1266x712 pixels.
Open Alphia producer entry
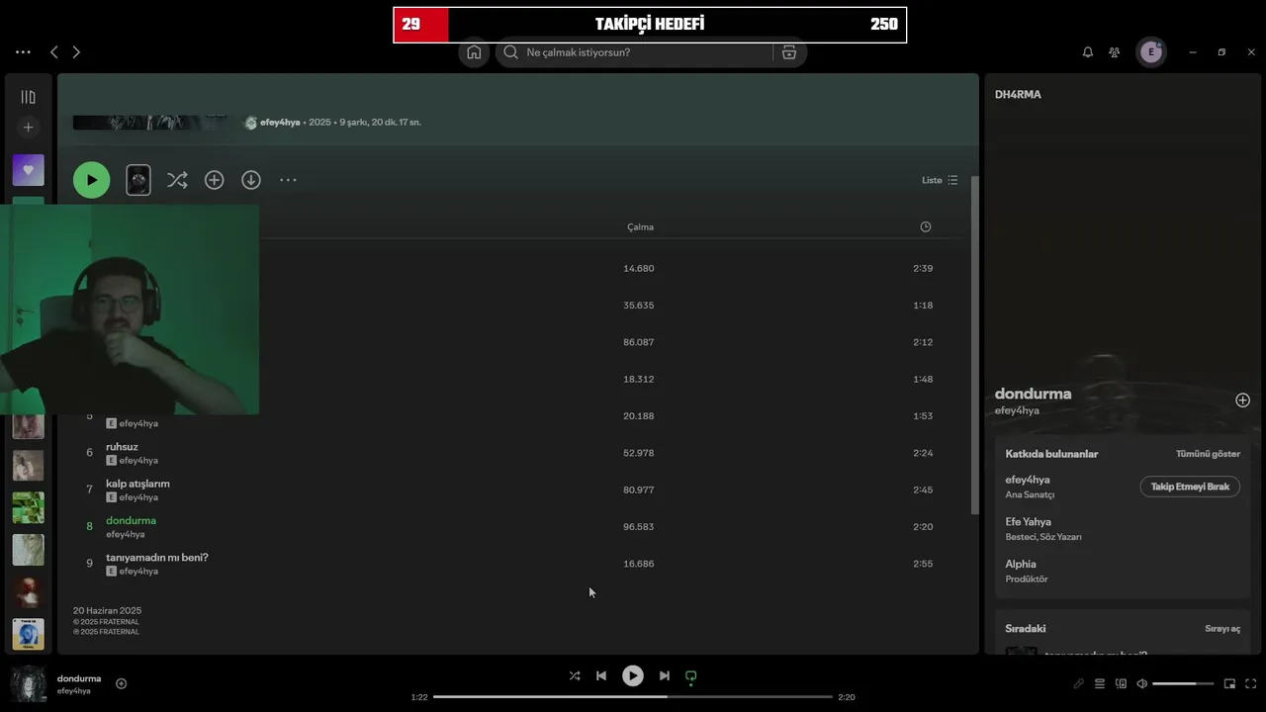tap(1021, 565)
